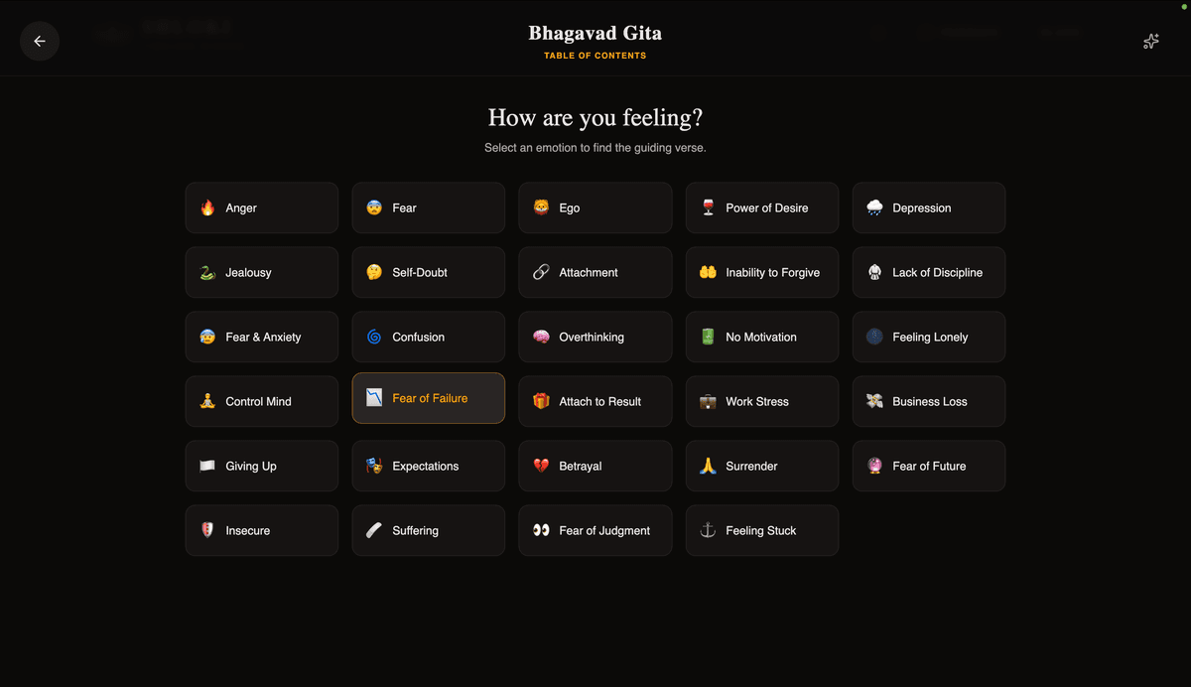The height and width of the screenshot is (687, 1191).
Task: Click the gift icon for Attach to Result
Action: pos(541,402)
